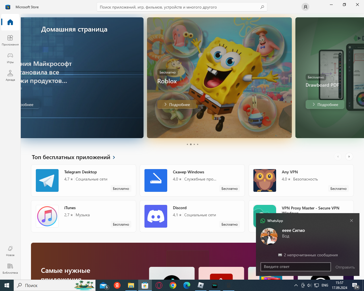Image resolution: width=364 pixels, height=291 pixels.
Task: Open Roblox from taskbar
Action: coord(201,285)
